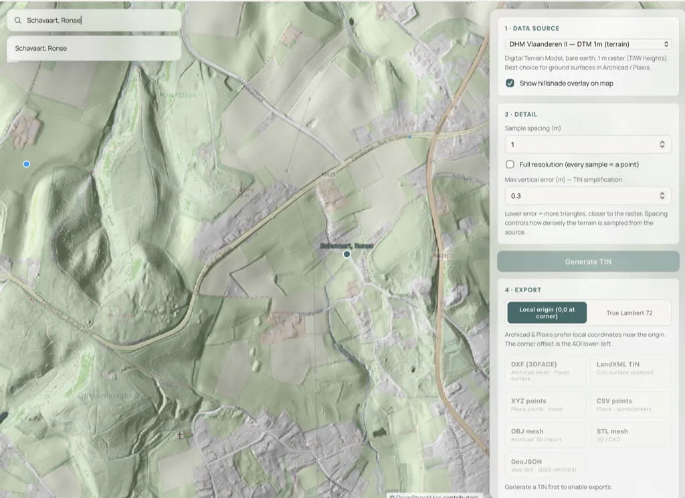Viewport: 685px width, 498px height.
Task: Open the OpenStreetMap contributors attribution
Action: point(433,496)
